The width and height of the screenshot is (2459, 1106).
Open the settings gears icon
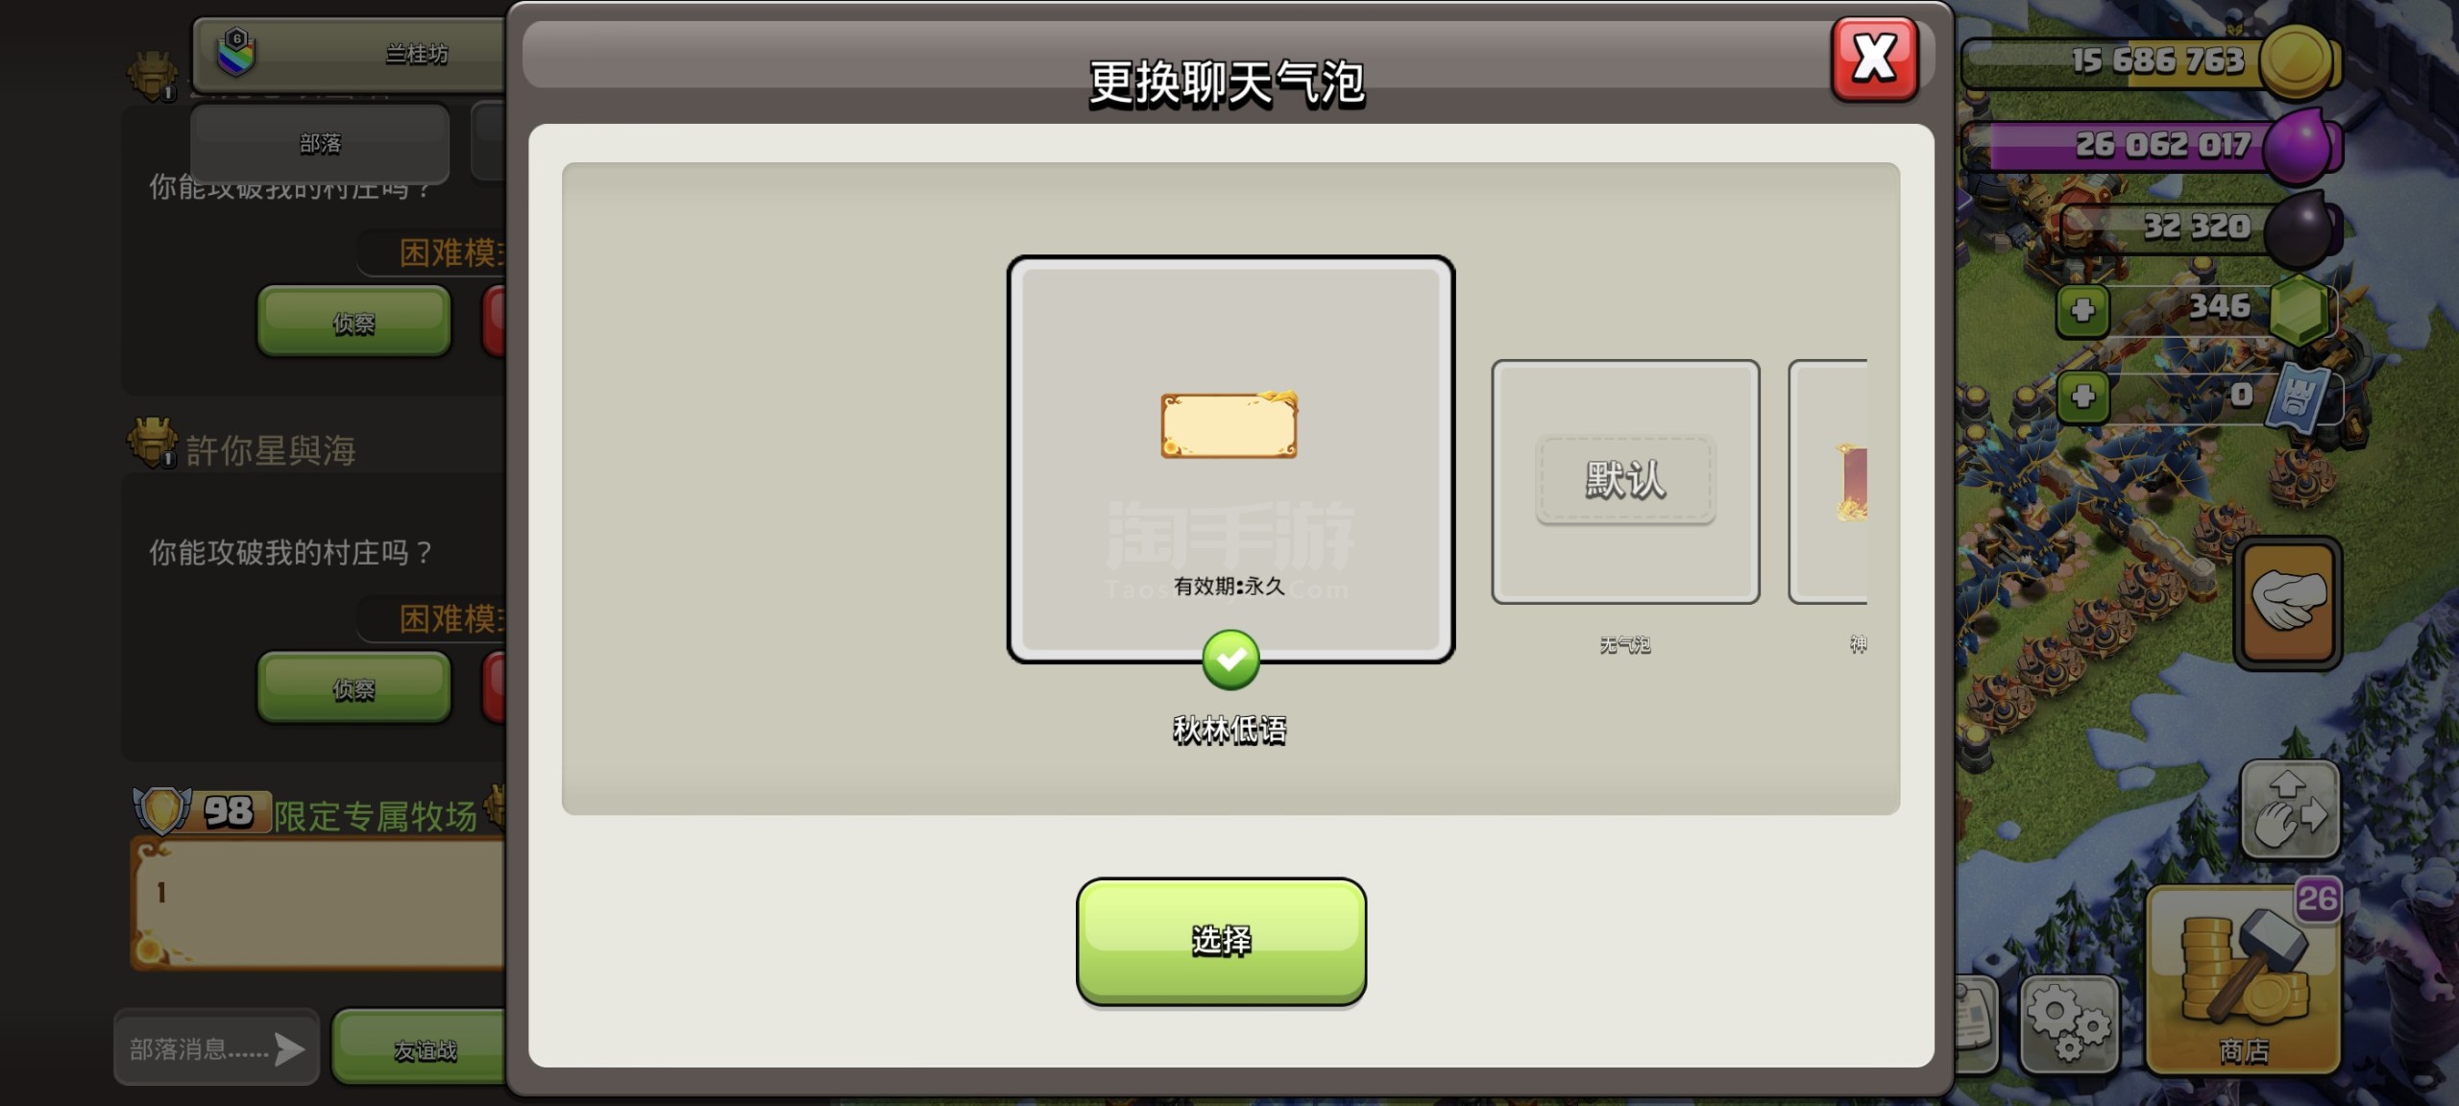[2069, 1023]
